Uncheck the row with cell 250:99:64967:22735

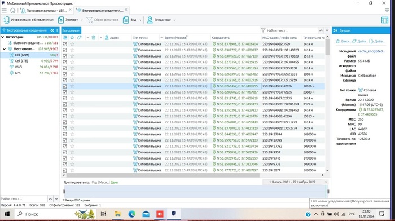(x=65, y=98)
